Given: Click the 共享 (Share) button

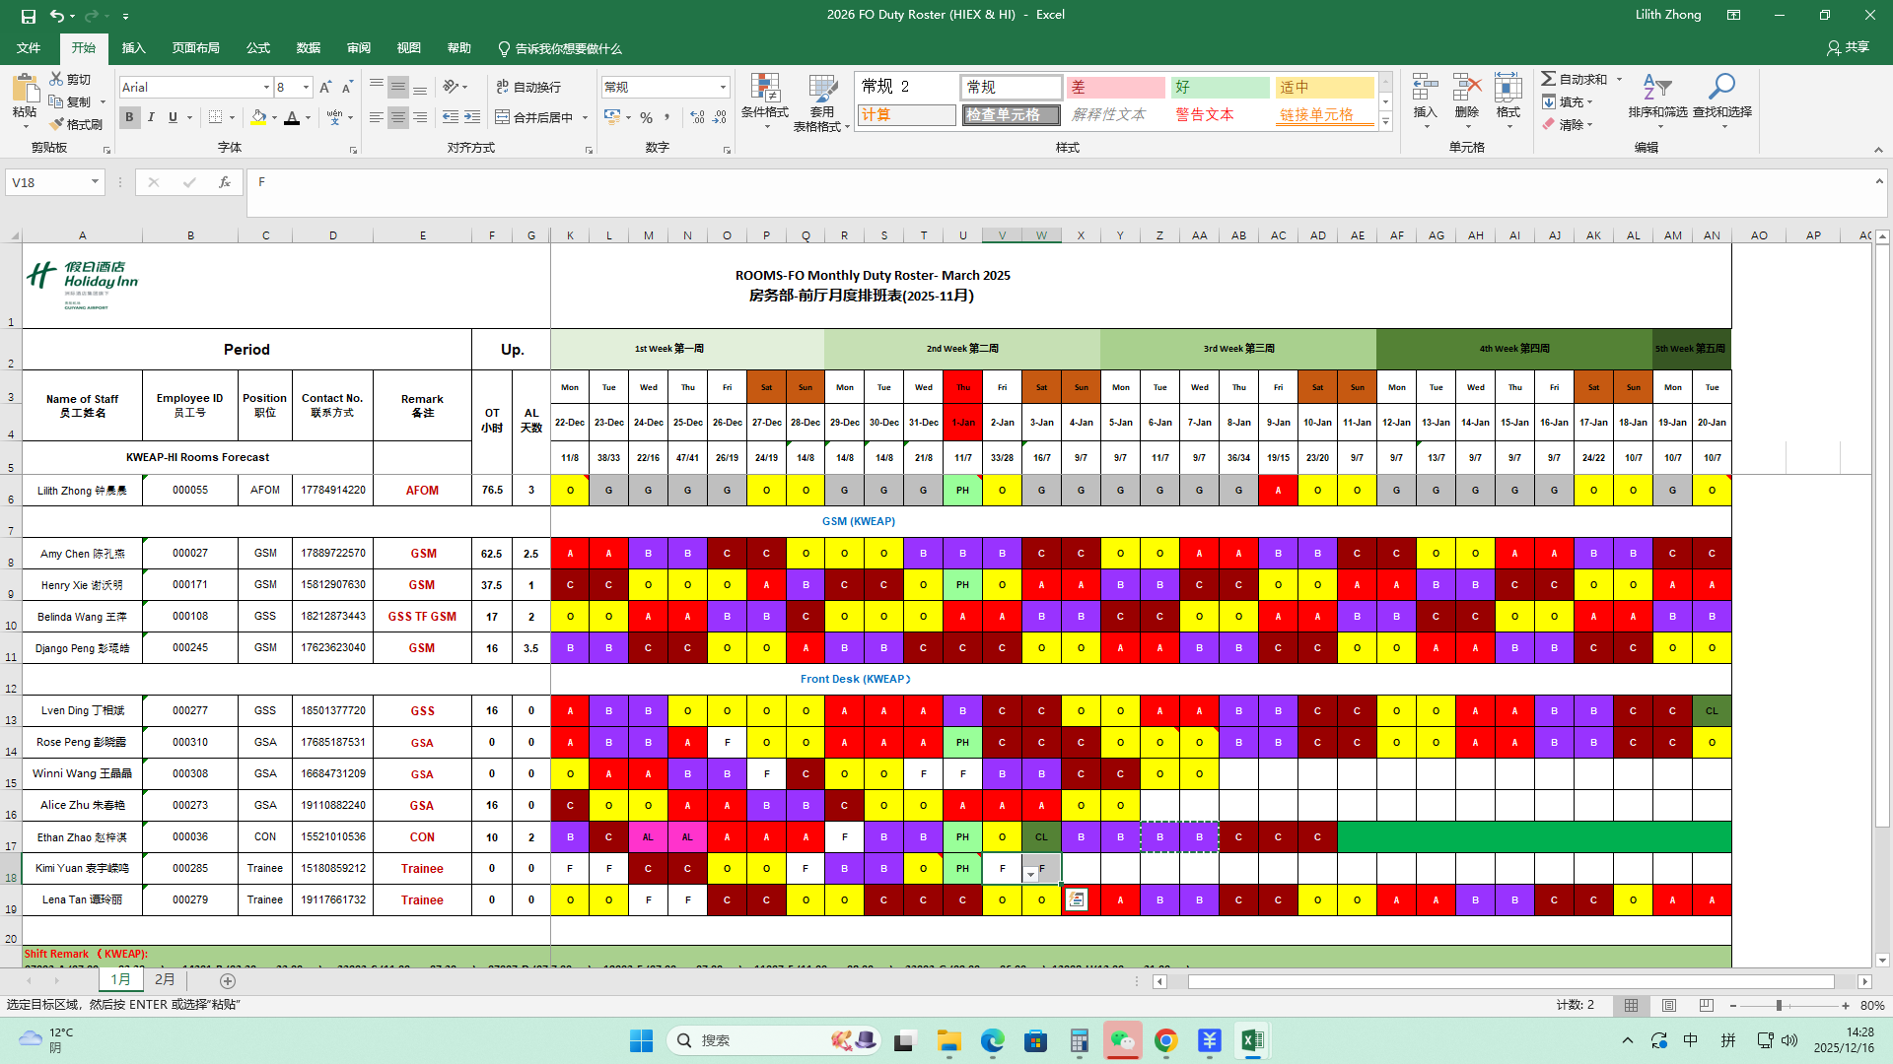Looking at the screenshot, I should 1848,47.
